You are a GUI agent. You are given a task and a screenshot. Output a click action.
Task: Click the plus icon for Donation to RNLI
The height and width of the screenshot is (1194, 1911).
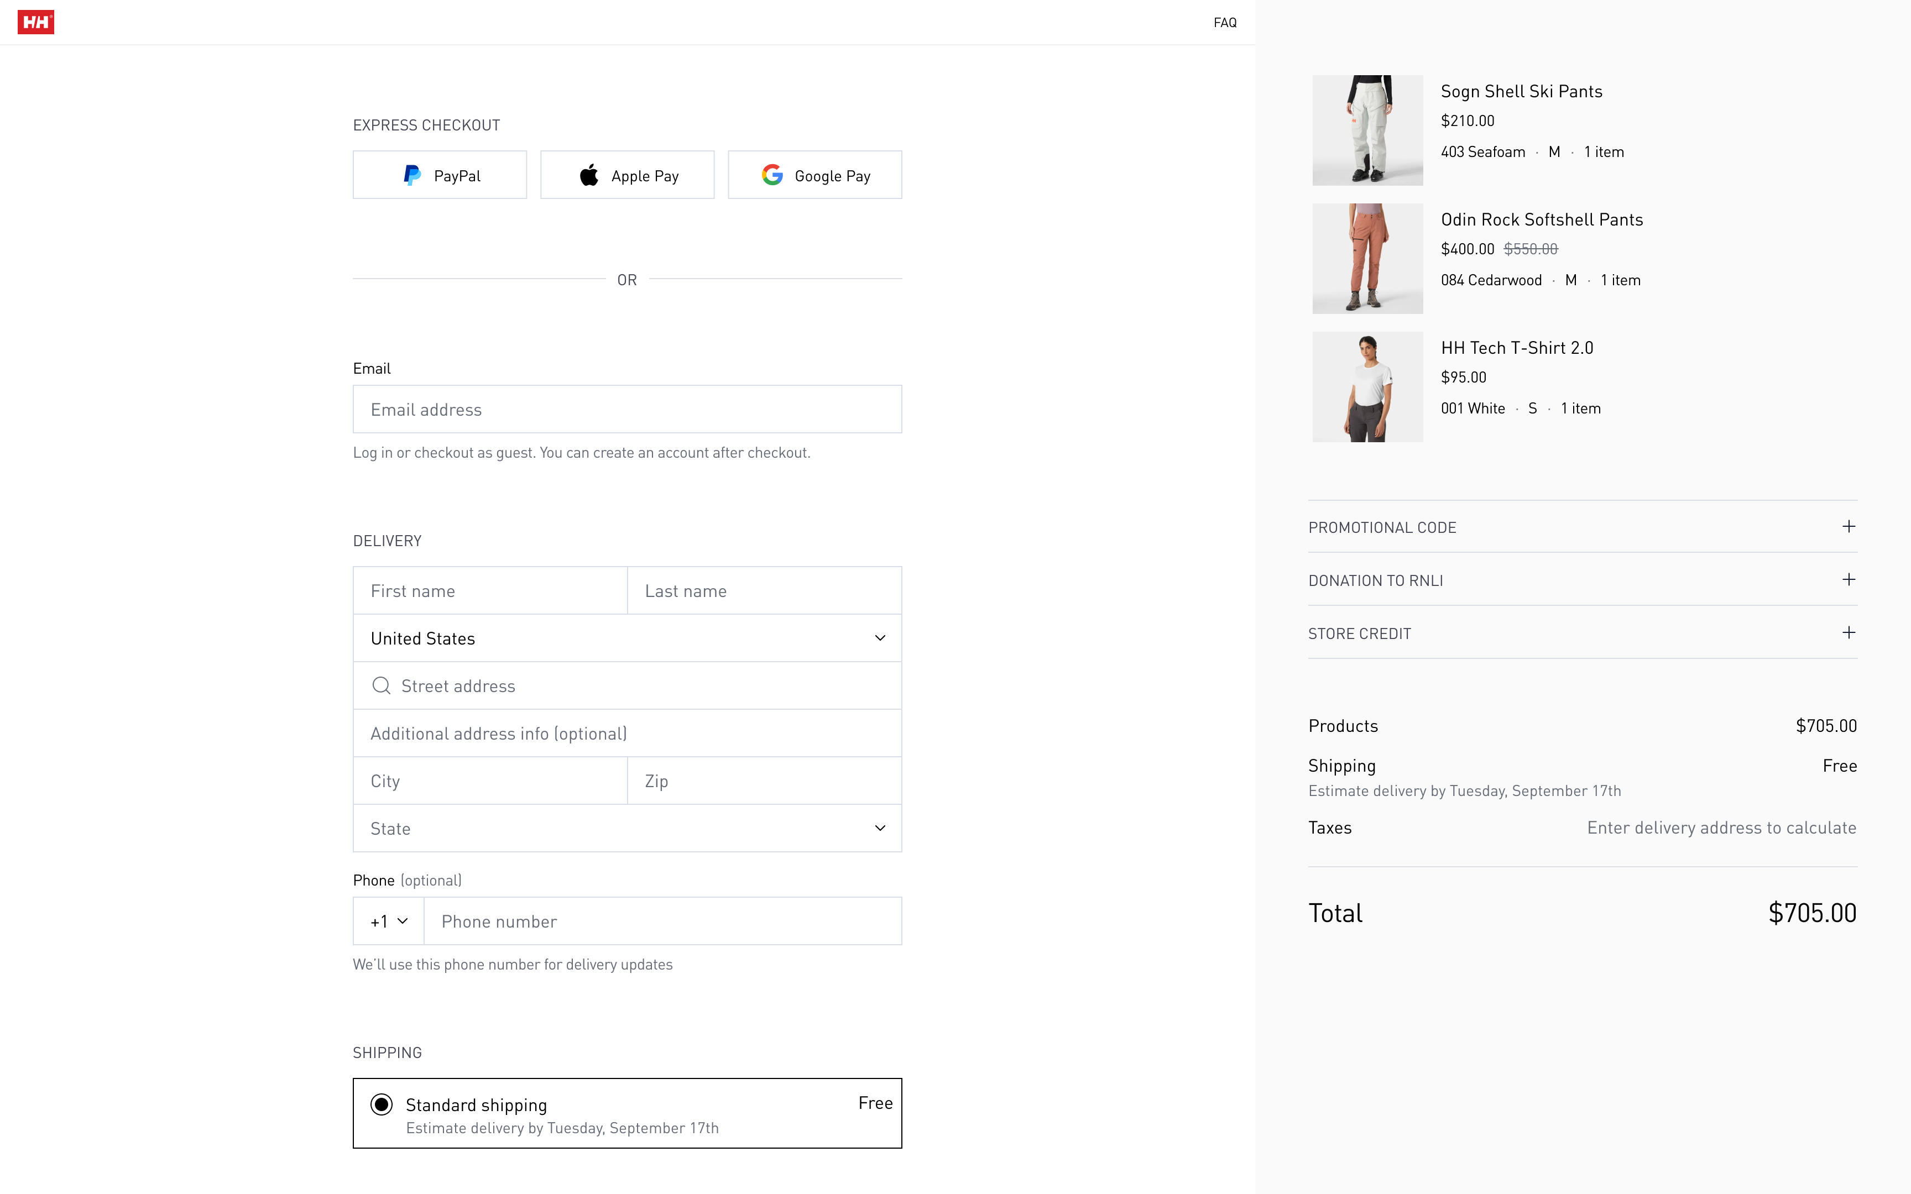1848,580
